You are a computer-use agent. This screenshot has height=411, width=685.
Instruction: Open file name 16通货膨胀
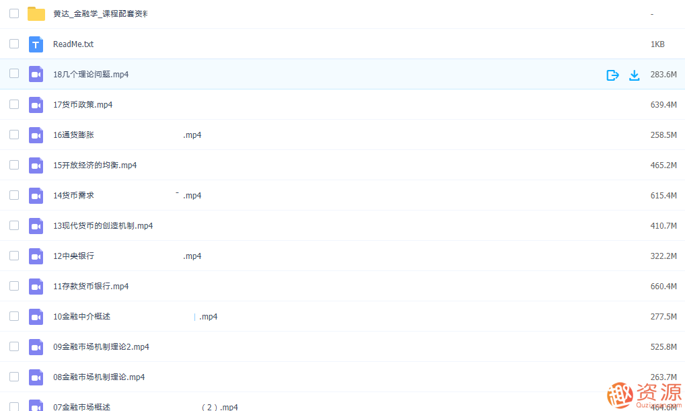tap(73, 135)
